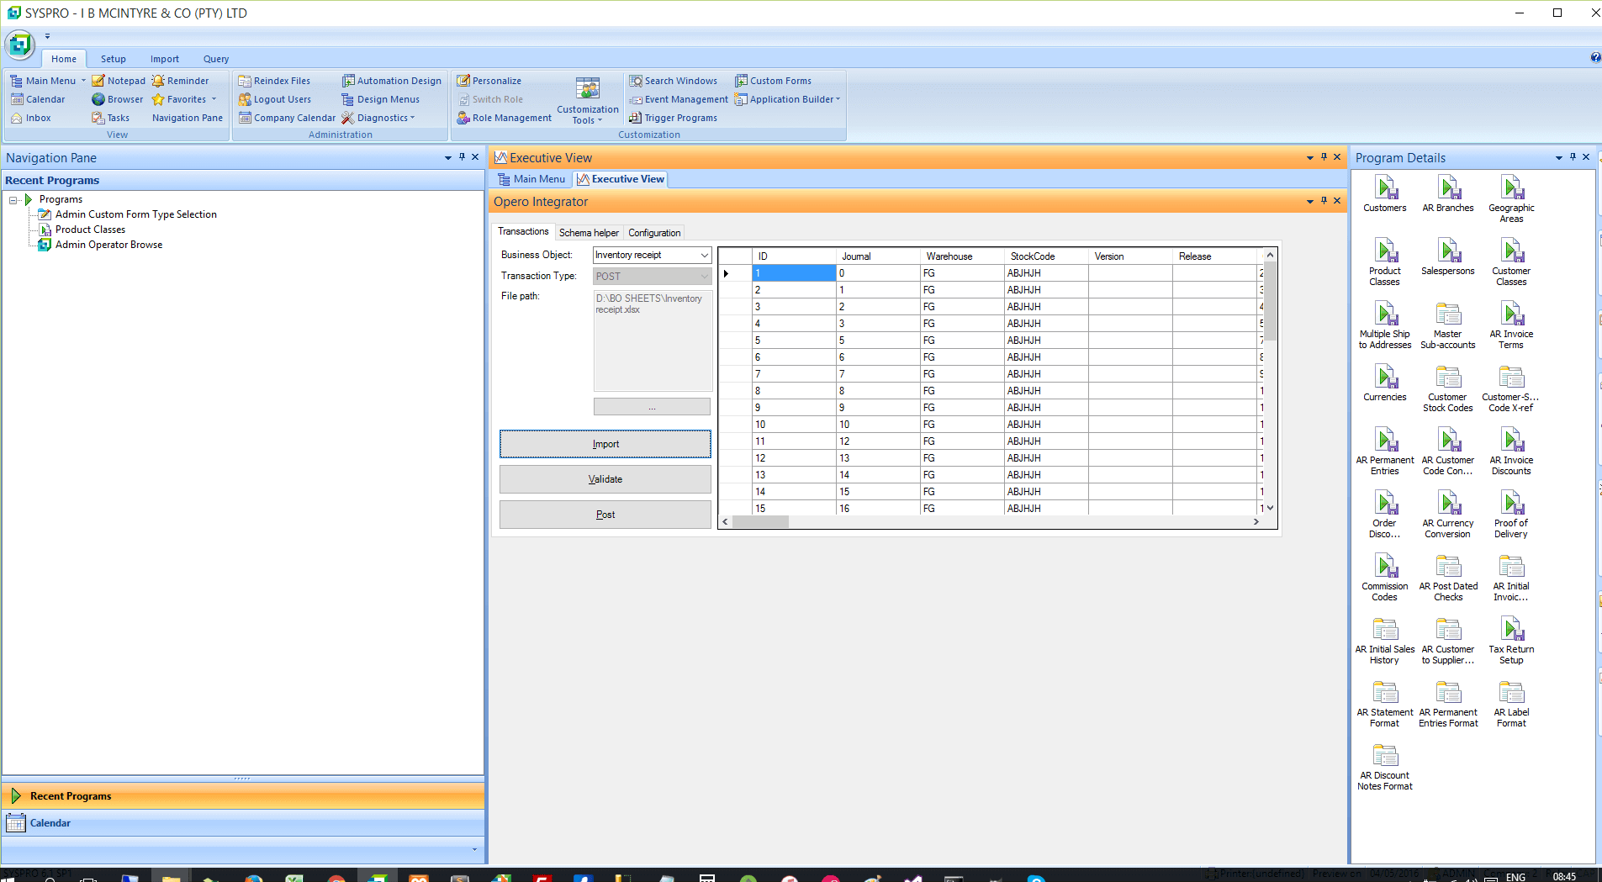Switch to the Setup ribbon tab
The height and width of the screenshot is (882, 1602).
pos(113,59)
